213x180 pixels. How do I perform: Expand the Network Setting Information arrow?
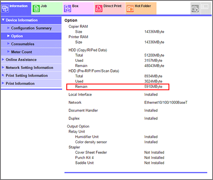(3, 68)
